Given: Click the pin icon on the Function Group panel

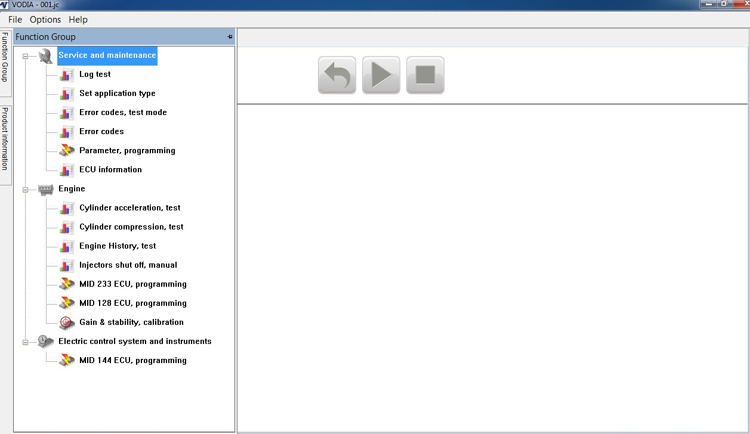Looking at the screenshot, I should point(230,37).
